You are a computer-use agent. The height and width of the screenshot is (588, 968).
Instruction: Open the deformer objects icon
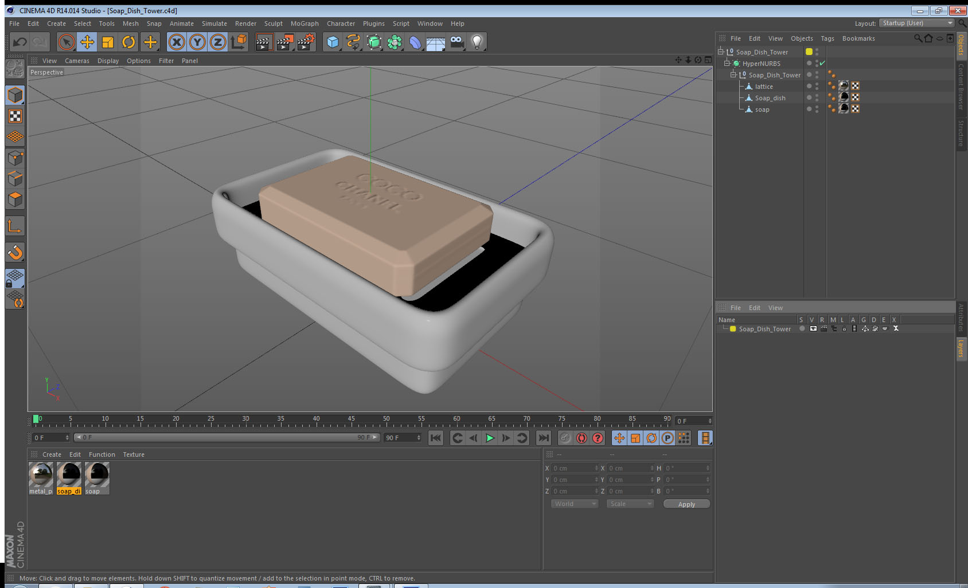(x=415, y=42)
